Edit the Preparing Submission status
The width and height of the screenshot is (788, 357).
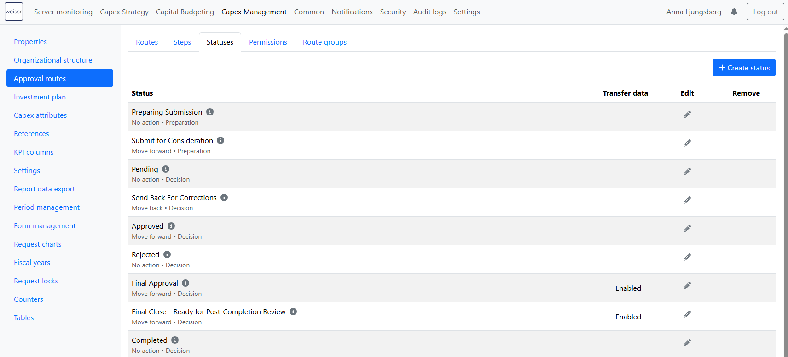tap(687, 115)
